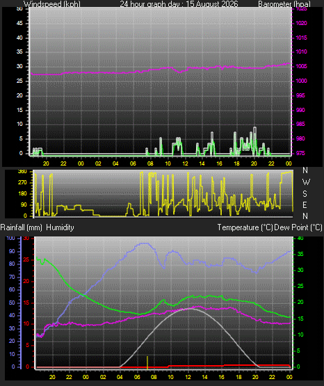The width and height of the screenshot is (324, 386).
Task: Click the 'Windspeed (kph)' axis title
Action: (x=52, y=4)
